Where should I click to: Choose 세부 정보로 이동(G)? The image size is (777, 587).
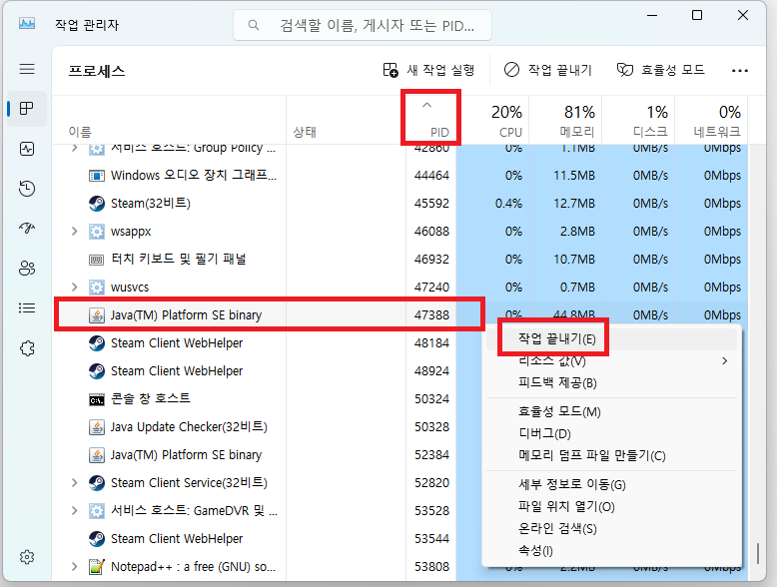[x=611, y=484]
